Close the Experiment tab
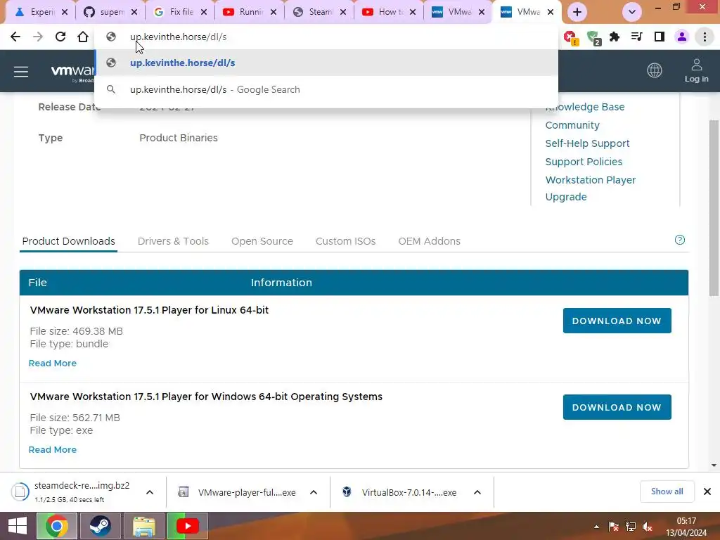The width and height of the screenshot is (720, 540). 65,12
